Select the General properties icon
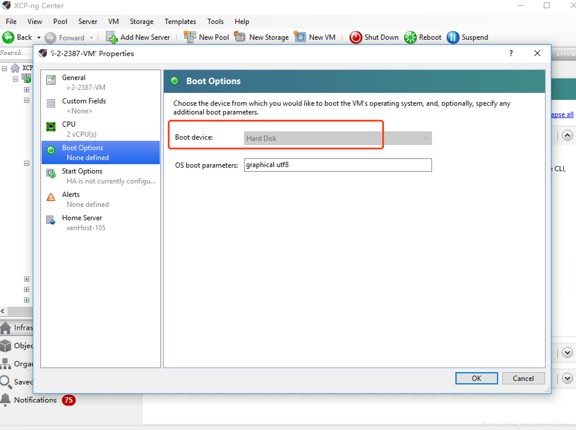 (x=51, y=80)
